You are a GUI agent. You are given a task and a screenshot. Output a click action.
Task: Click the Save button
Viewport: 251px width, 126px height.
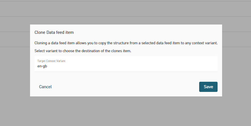208,87
